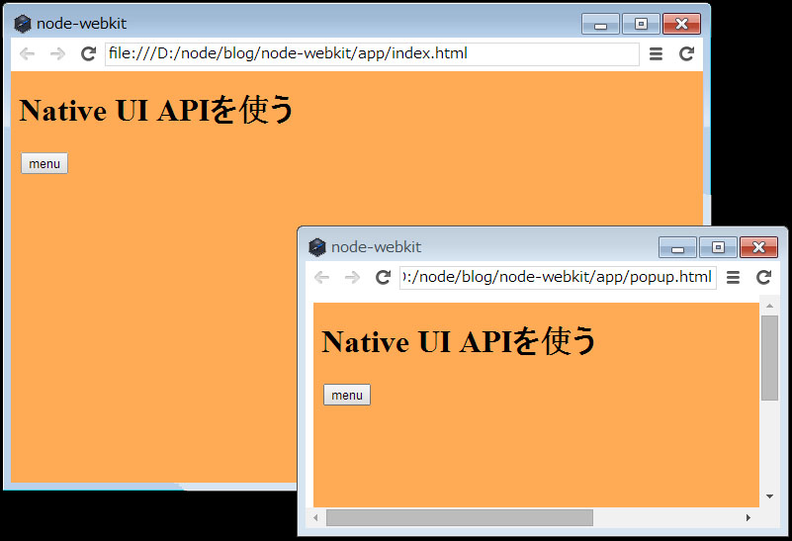The height and width of the screenshot is (541, 792).
Task: Open the hamburger menu in the popup window
Action: pos(733,278)
